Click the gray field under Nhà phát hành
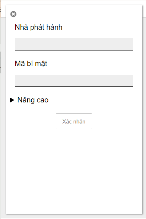Viewport: 146px width, 219px height. pyautogui.click(x=74, y=44)
